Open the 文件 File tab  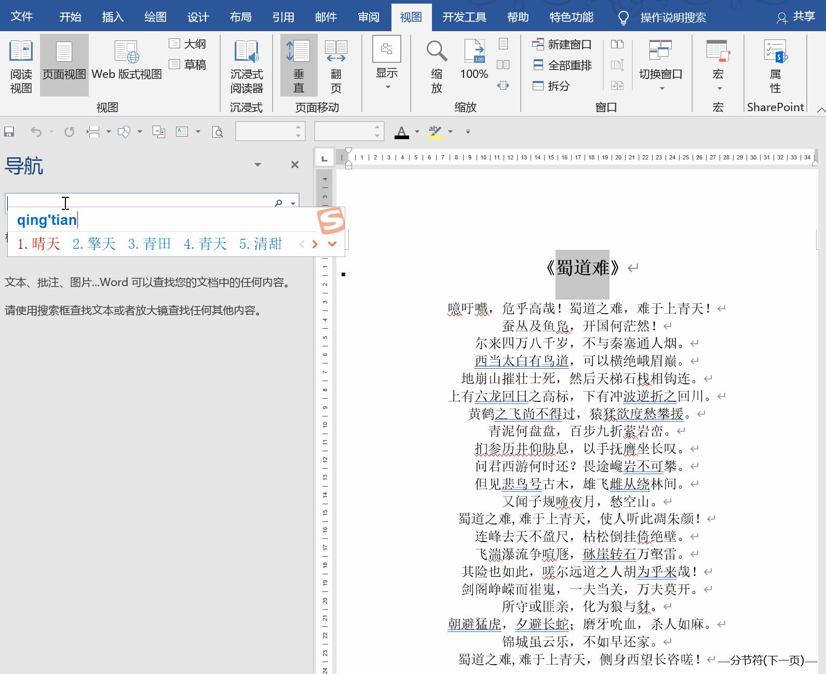click(x=22, y=17)
